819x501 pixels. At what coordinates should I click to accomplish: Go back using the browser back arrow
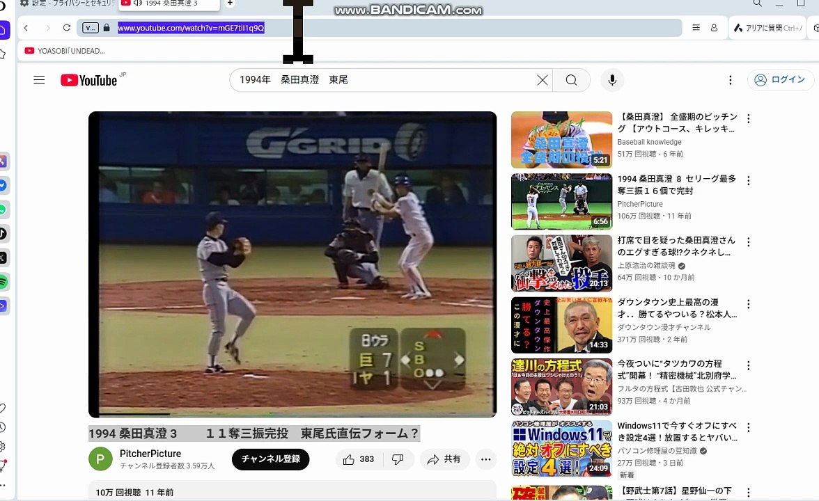click(x=26, y=28)
